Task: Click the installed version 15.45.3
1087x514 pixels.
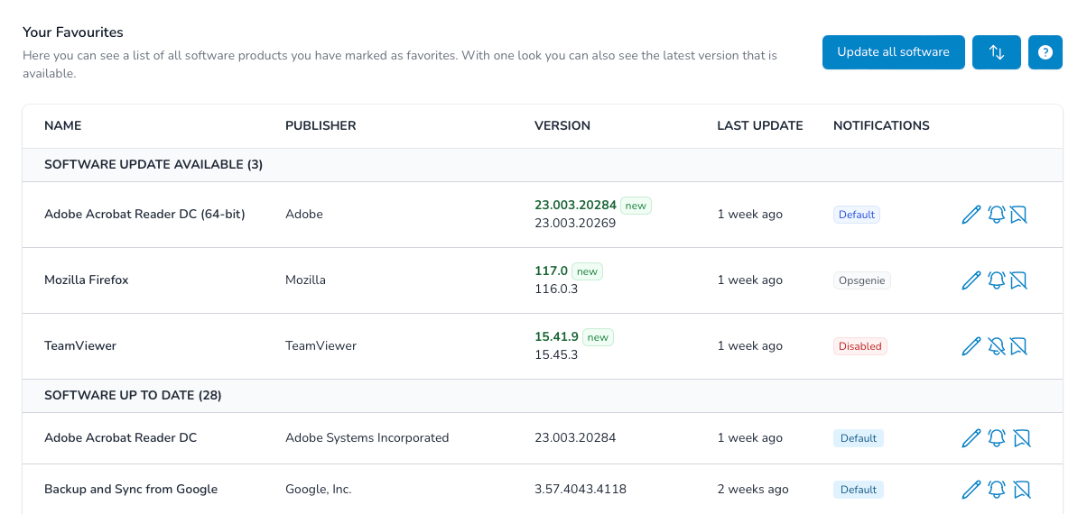Action: point(556,355)
